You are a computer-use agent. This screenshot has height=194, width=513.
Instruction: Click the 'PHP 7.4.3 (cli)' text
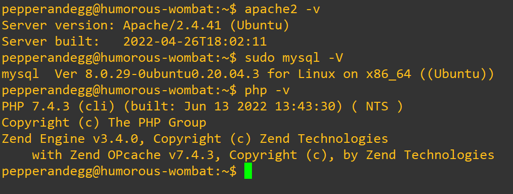58,106
